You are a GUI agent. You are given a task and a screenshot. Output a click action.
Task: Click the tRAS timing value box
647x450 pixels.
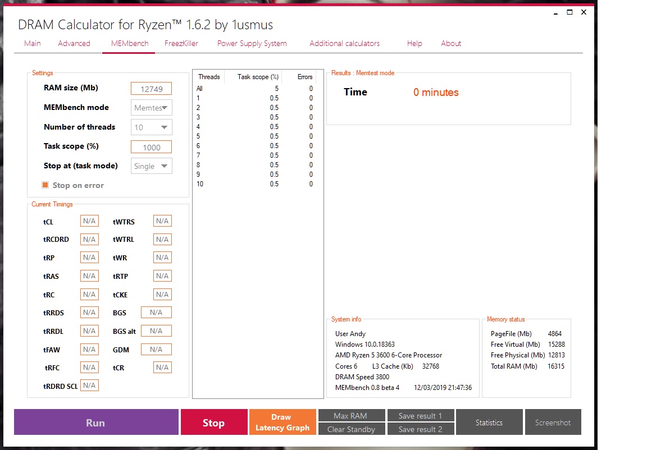click(x=89, y=276)
